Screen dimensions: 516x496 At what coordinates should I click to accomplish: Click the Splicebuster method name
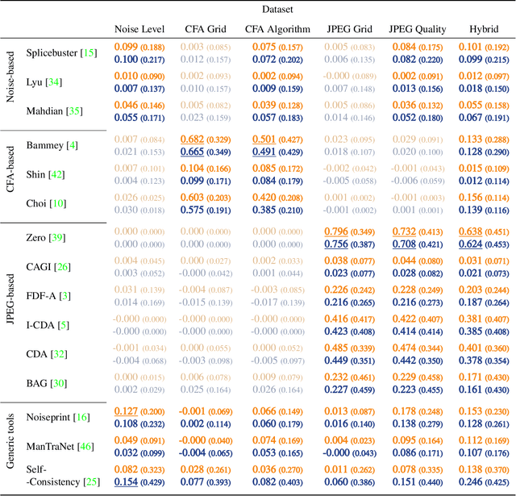coord(52,52)
